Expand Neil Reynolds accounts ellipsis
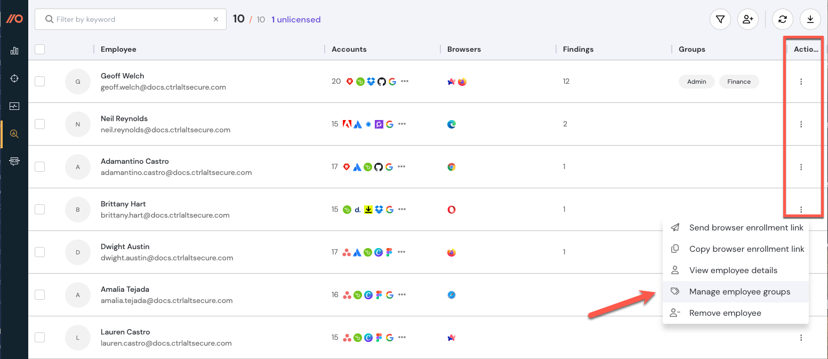This screenshot has width=828, height=359. coord(402,124)
